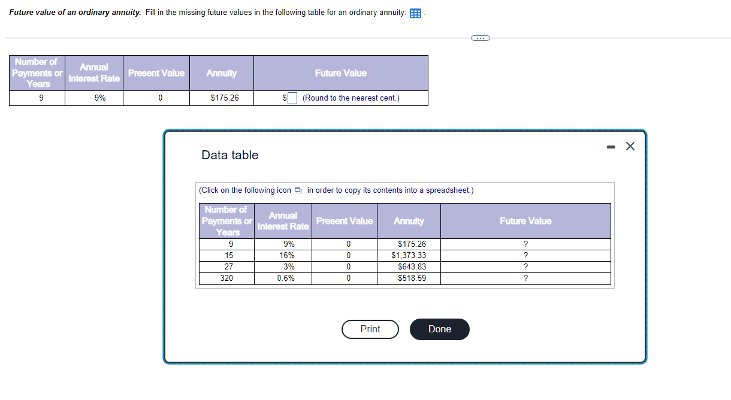Screen dimensions: 731x400
Task: Click the question mark for 9 payments row
Action: [x=525, y=244]
